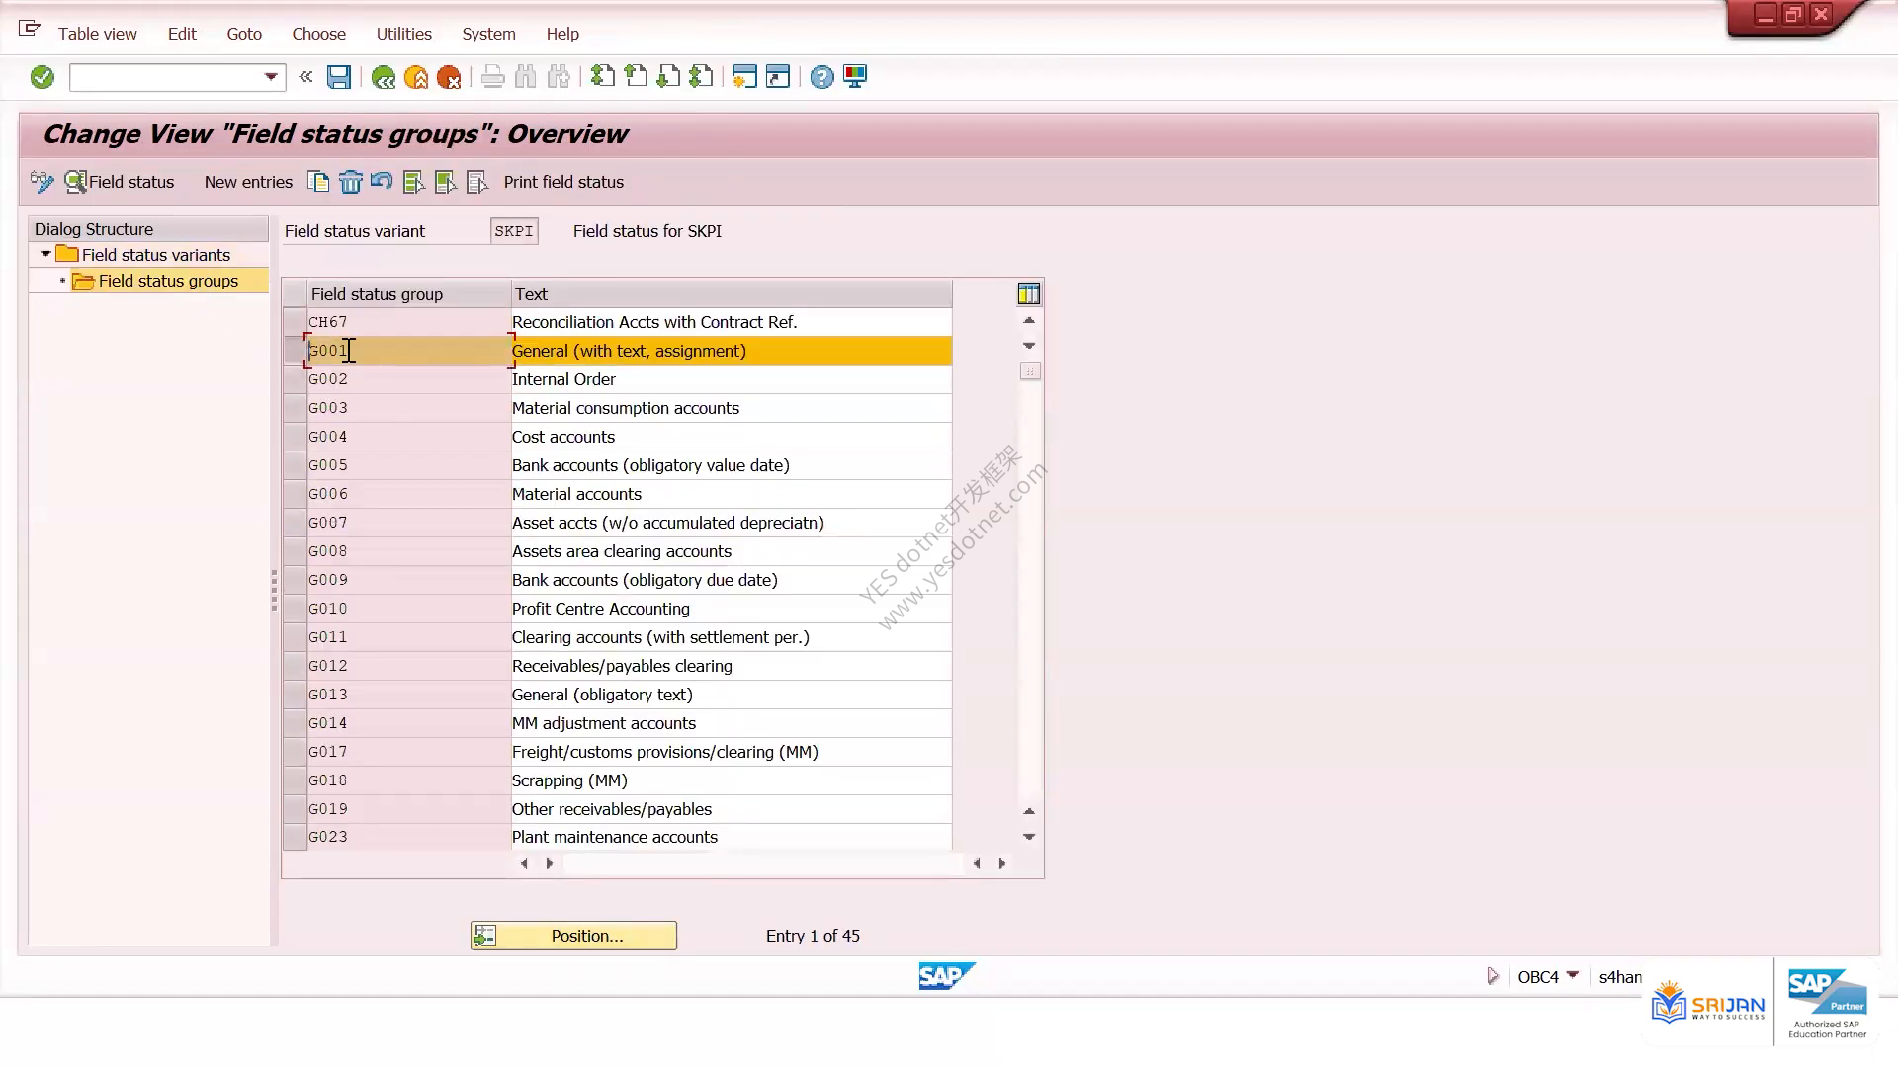Select the row selector for CH67
The height and width of the screenshot is (1067, 1898).
pos(295,322)
